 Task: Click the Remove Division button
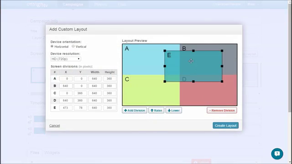pos(222,110)
